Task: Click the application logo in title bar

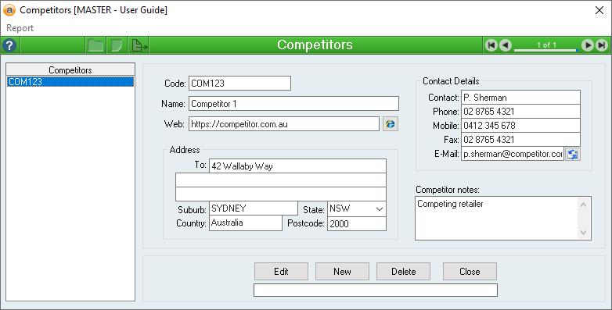Action: pyautogui.click(x=9, y=10)
